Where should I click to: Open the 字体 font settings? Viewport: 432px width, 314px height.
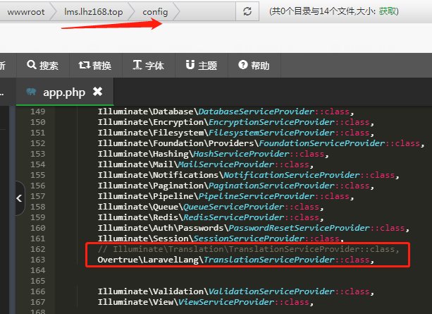coord(149,66)
